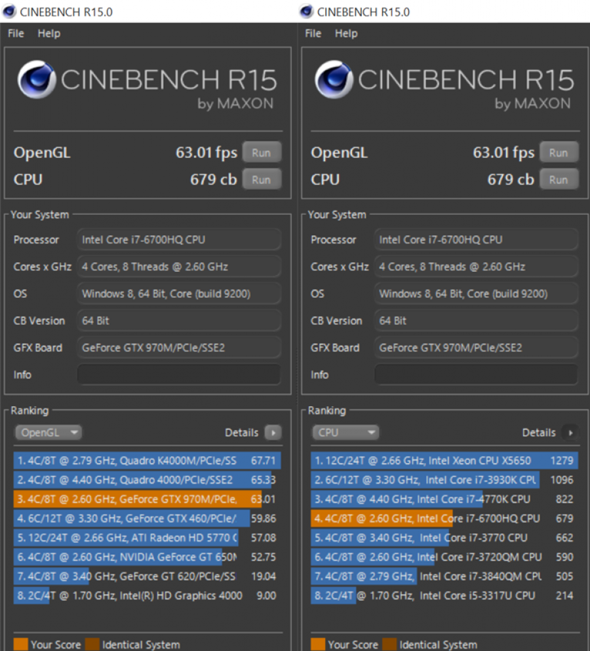This screenshot has height=651, width=590.
Task: Click the Cinebench title bar icon in left window
Action: click(9, 11)
